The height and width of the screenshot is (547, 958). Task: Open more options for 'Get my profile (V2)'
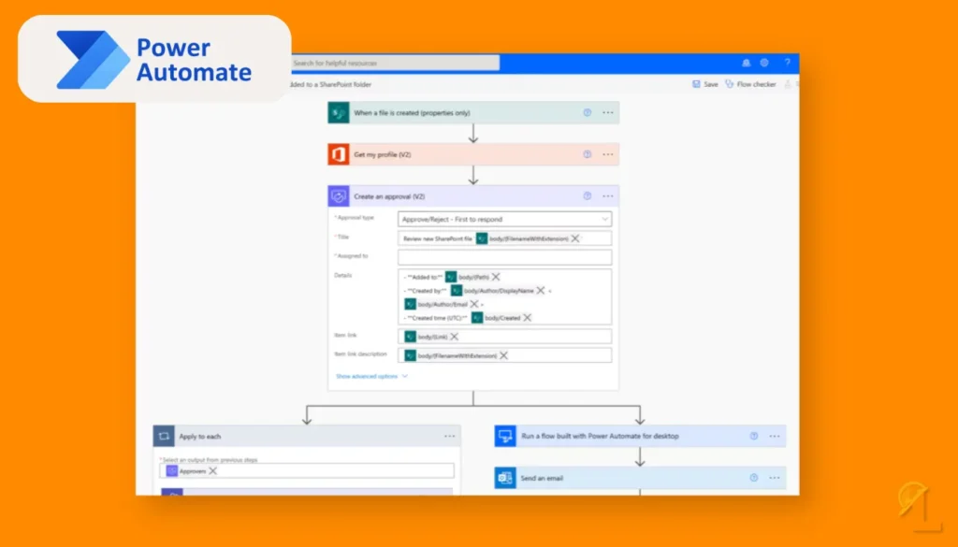point(608,154)
